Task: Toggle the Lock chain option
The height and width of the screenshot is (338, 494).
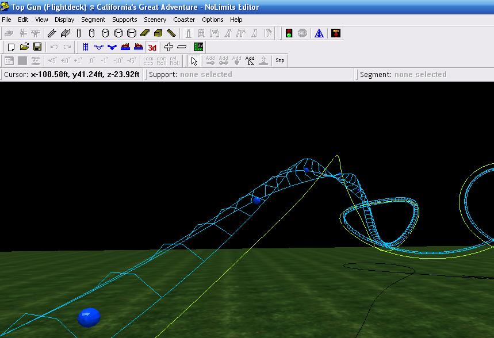Action: point(148,60)
